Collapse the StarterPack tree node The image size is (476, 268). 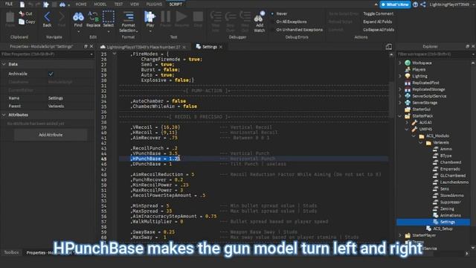coord(400,116)
